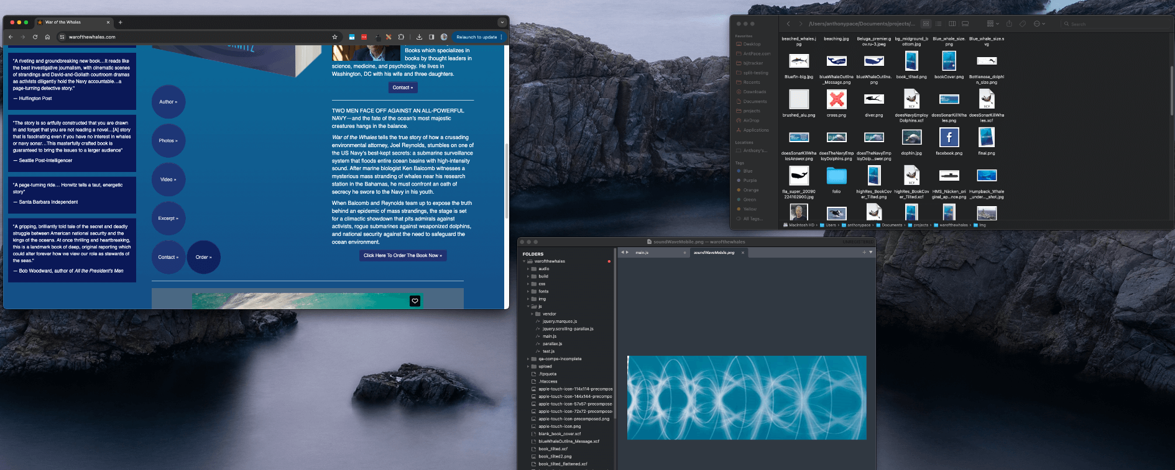Screen dimensions: 1175x470
Task: Open Finder action menu dropdown
Action: [1039, 24]
